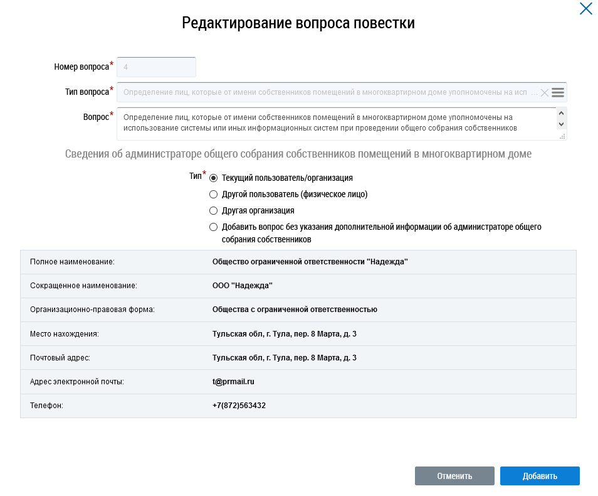
Task: Open the question type list menu icon
Action: 558,92
